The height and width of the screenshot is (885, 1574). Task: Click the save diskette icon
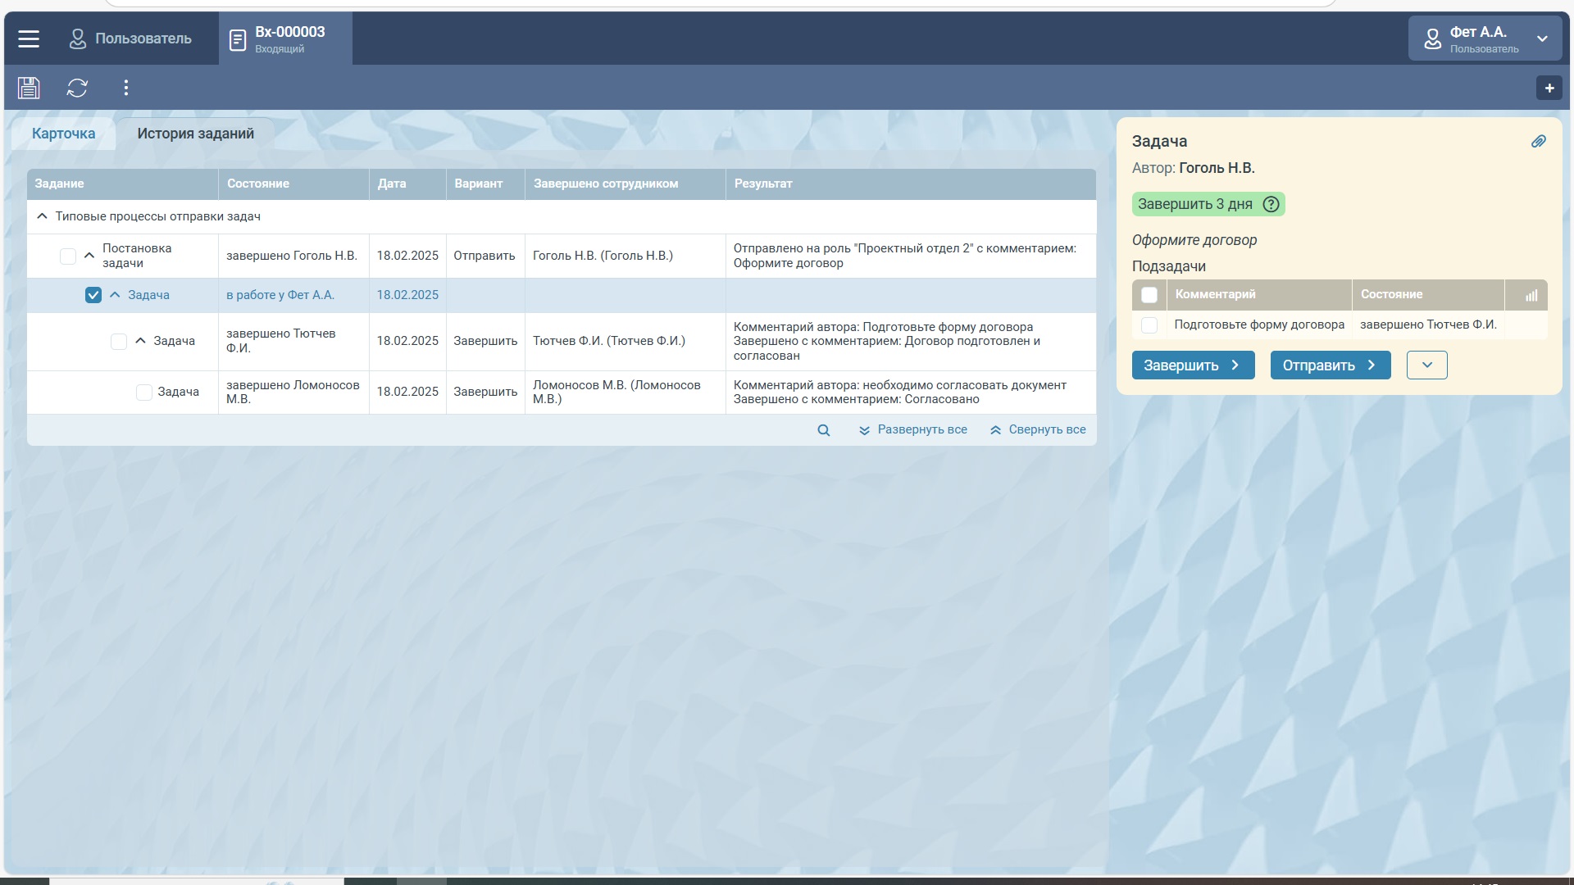29,88
